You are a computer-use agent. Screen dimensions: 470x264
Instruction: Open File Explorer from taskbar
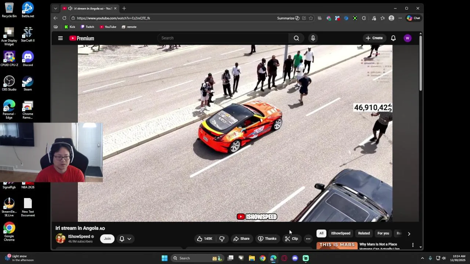252,258
